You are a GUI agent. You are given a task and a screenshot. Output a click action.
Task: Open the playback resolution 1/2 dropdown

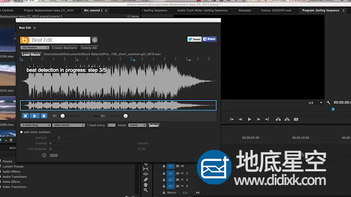click(315, 103)
